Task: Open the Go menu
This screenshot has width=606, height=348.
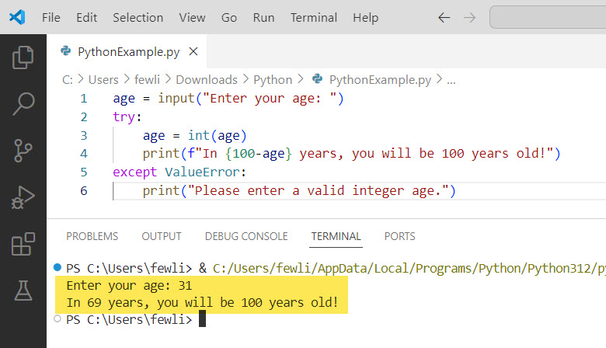Action: pos(228,17)
